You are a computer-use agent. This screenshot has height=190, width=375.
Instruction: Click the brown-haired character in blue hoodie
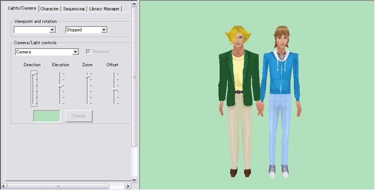[281, 102]
